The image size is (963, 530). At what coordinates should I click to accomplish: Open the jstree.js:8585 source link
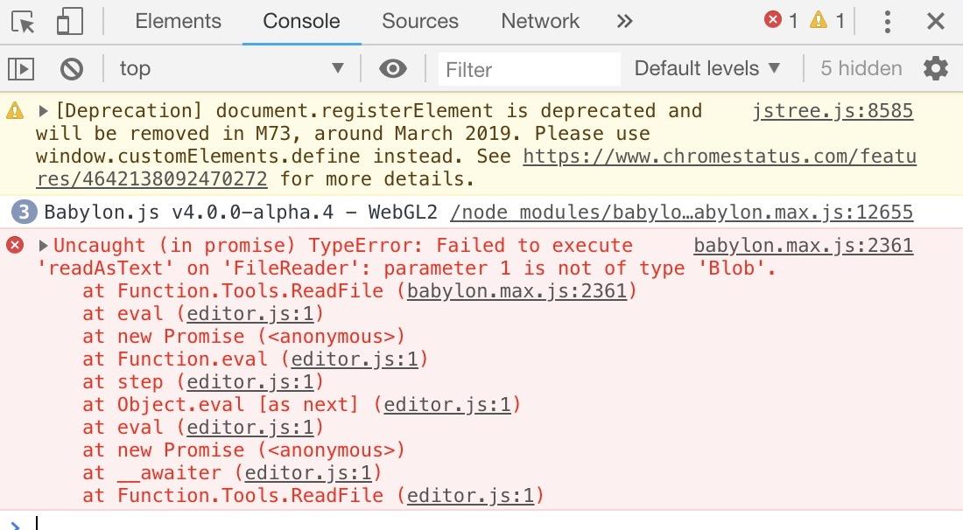(833, 111)
